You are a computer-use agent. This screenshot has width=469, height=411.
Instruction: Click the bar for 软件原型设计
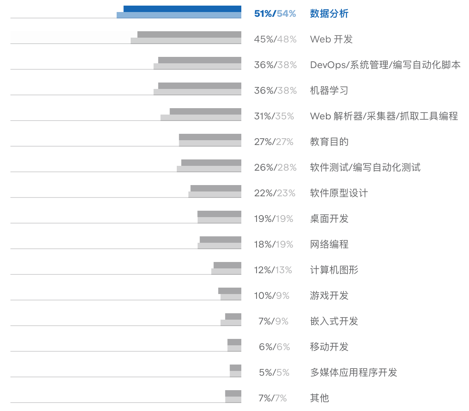[216, 191]
